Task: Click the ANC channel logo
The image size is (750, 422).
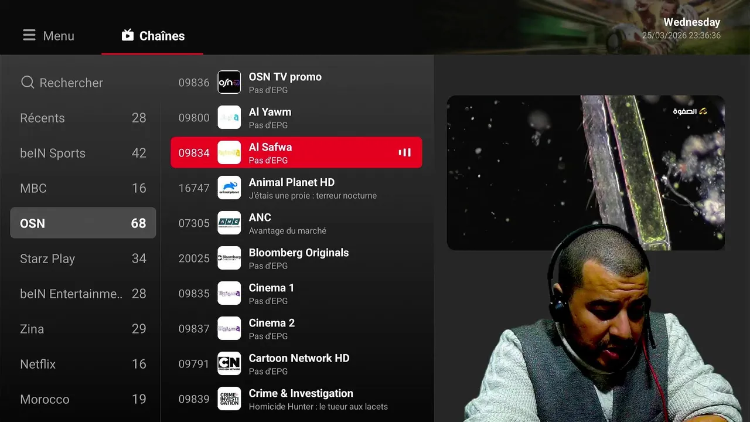Action: coord(229,223)
